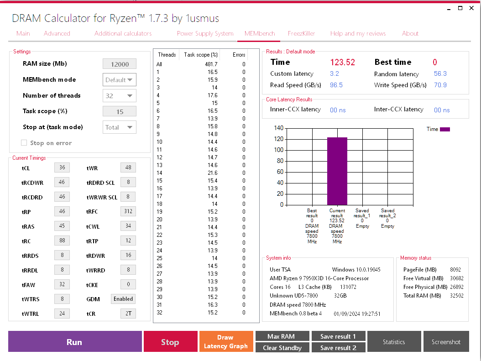Click the tRP value field

coord(62,211)
